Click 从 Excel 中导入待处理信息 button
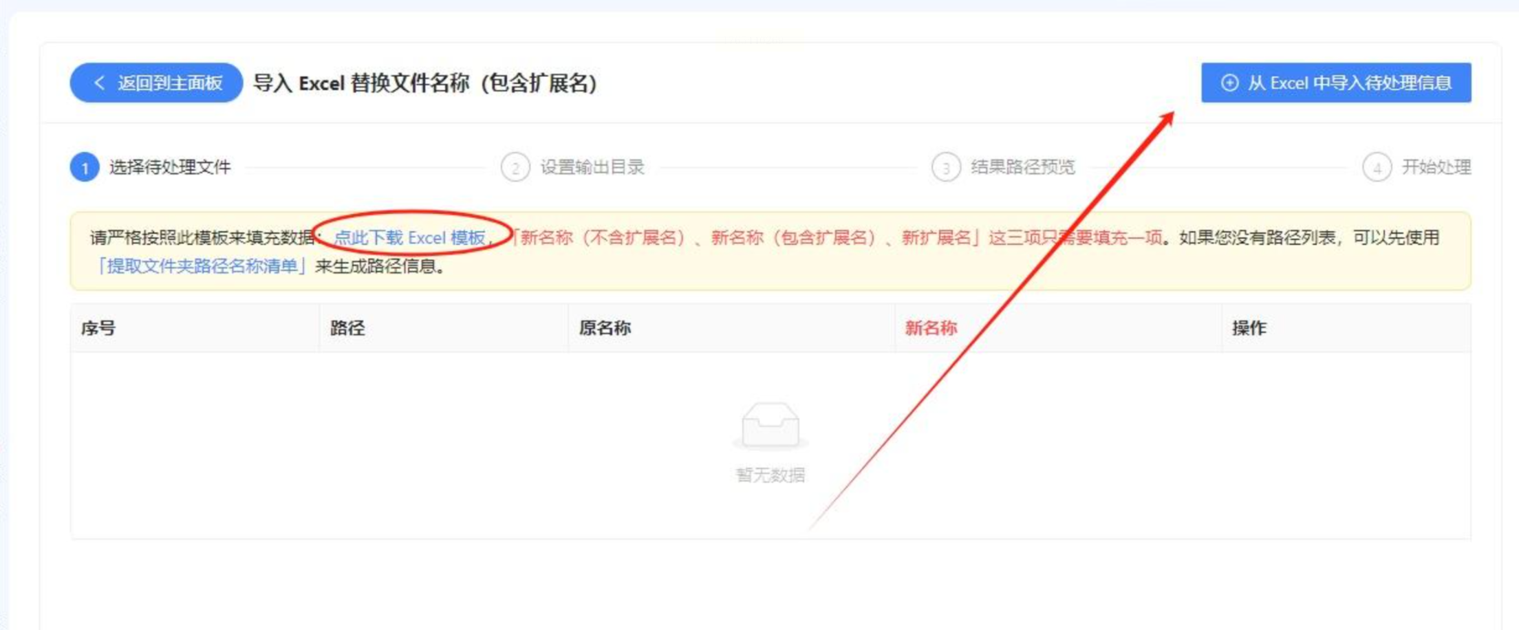The height and width of the screenshot is (630, 1519). click(1336, 83)
